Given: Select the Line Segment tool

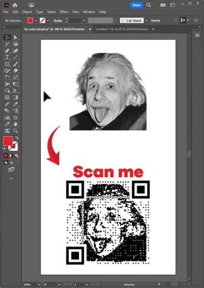Looking at the screenshot, I should (x=15, y=58).
